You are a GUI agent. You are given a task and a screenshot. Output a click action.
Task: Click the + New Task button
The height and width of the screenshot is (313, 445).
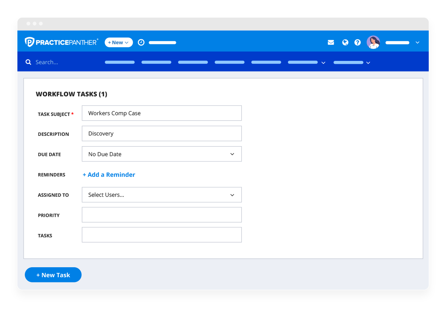coord(53,275)
